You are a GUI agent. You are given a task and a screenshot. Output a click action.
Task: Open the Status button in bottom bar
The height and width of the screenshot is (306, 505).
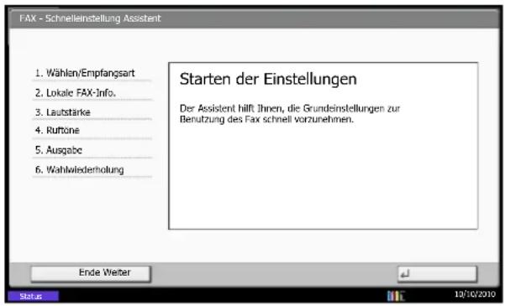click(33, 296)
